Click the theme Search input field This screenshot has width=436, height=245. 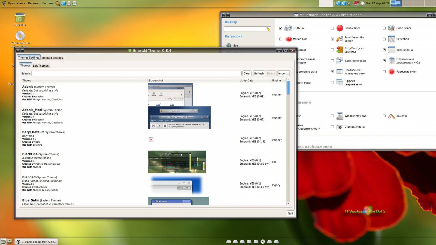(137, 73)
